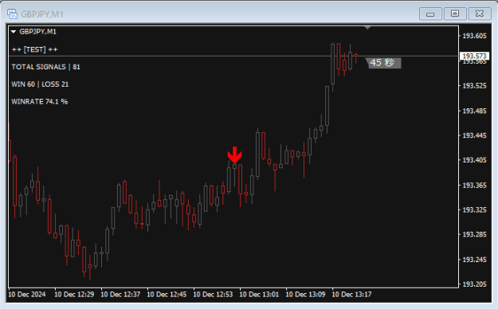Click the GBPJPY,M1 label inside the chart

pyautogui.click(x=37, y=32)
